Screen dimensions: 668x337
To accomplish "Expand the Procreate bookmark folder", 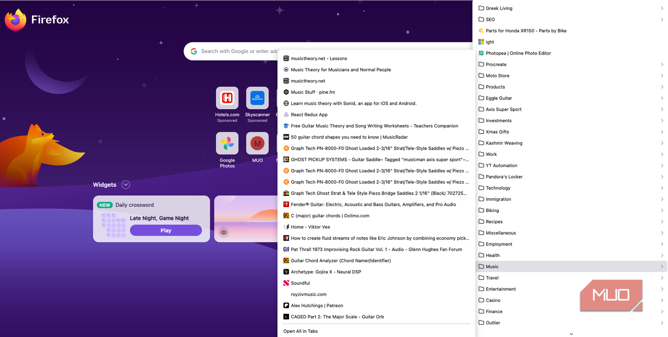I will click(571, 64).
